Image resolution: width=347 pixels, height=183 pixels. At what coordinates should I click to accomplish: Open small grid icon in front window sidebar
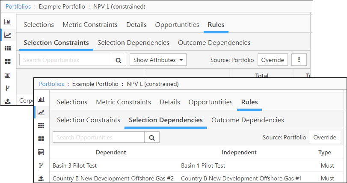click(x=41, y=126)
